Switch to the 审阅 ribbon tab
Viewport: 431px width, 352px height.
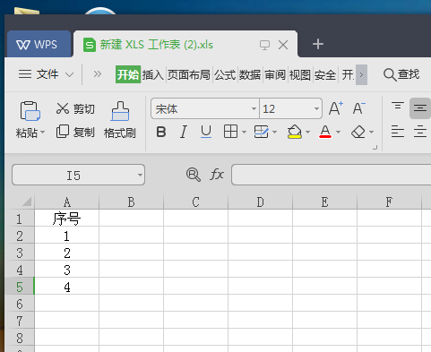pos(275,74)
